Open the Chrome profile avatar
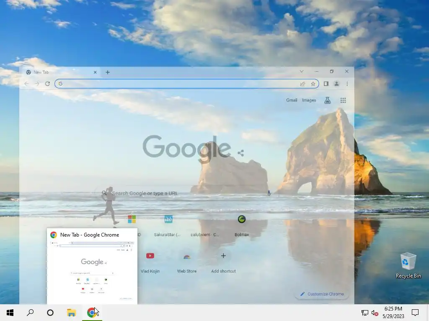 (336, 84)
